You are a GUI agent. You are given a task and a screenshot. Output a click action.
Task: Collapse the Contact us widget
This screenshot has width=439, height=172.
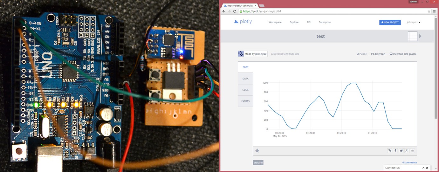[423, 168]
